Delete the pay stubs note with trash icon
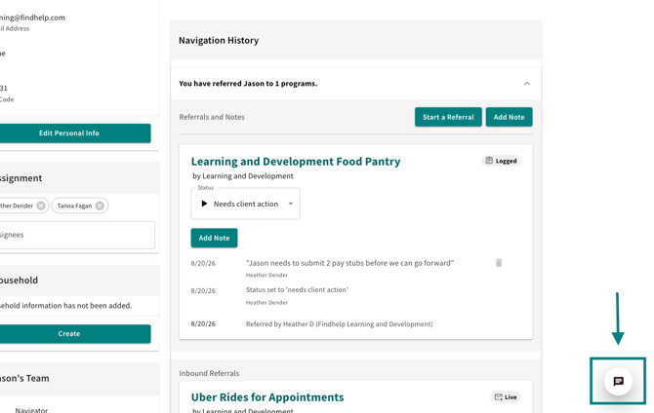Image resolution: width=654 pixels, height=413 pixels. pyautogui.click(x=499, y=263)
